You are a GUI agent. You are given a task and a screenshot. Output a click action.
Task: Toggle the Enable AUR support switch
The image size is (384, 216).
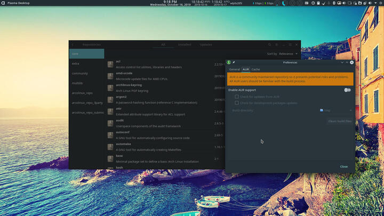(x=347, y=90)
